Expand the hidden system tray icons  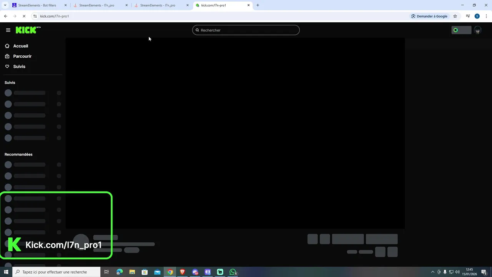point(433,272)
